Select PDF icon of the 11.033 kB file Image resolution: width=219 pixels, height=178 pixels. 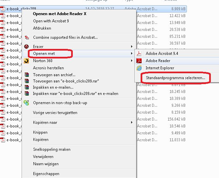coord(3,140)
